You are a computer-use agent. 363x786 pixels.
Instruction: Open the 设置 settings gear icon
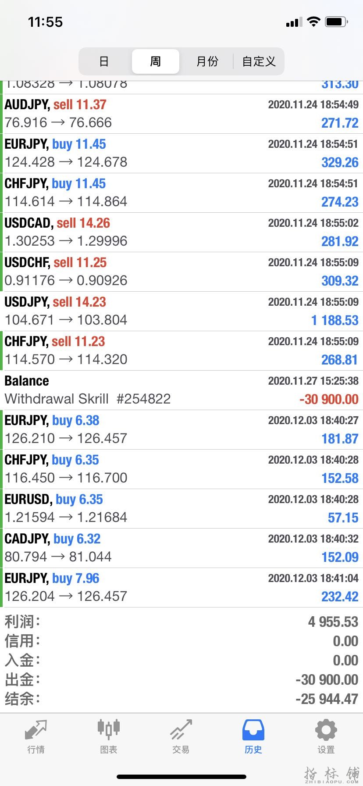coord(326,729)
